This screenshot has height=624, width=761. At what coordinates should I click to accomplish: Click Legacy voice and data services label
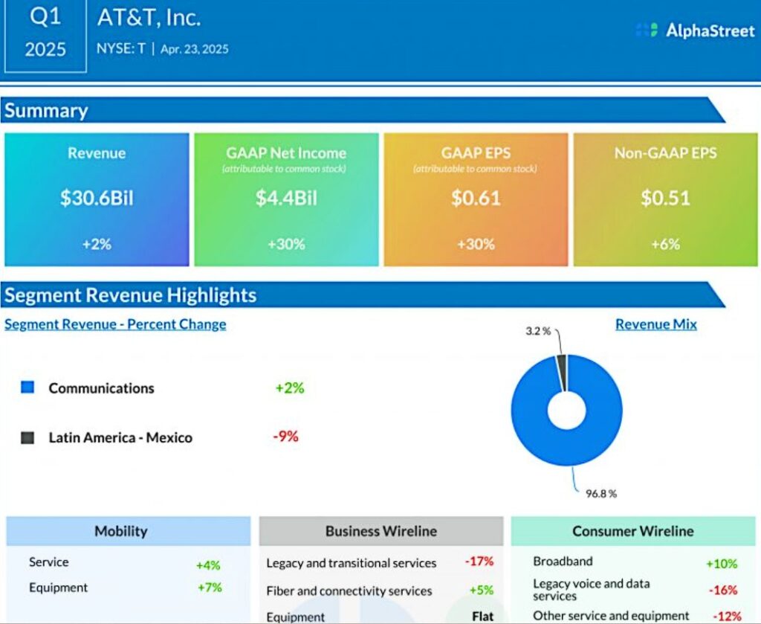(591, 590)
